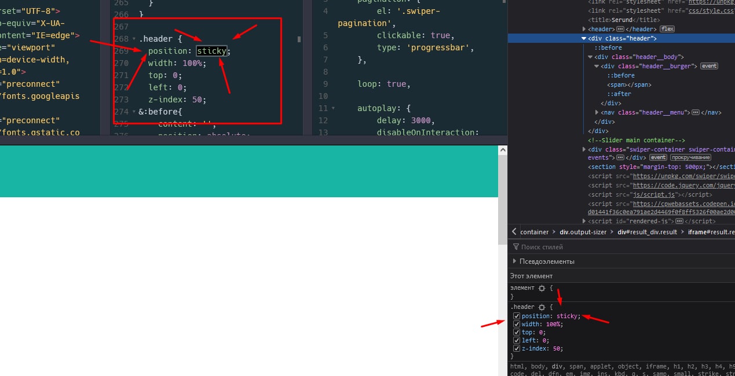Viewport: 735px width, 376px height.
Task: Fold the autoplay block at JS line 11
Action: coord(333,108)
